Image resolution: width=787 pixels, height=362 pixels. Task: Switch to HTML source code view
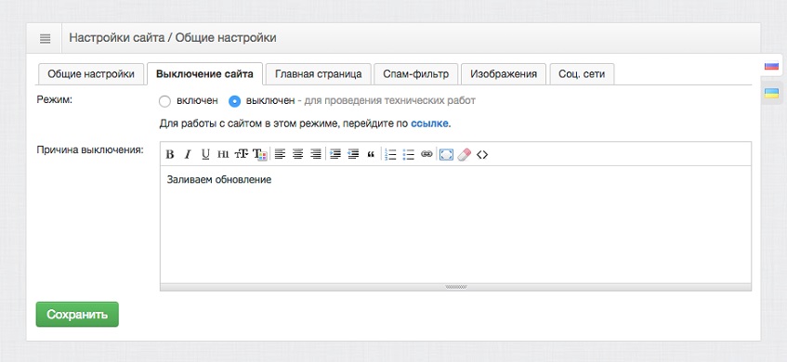click(482, 154)
